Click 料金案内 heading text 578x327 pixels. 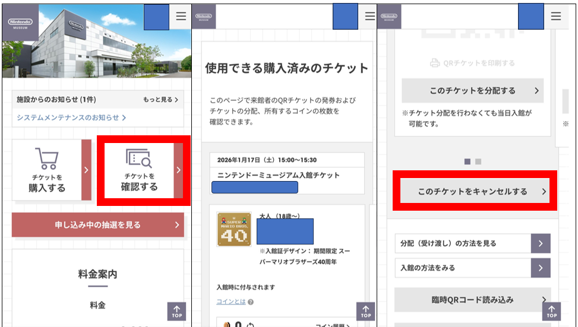pos(97,274)
